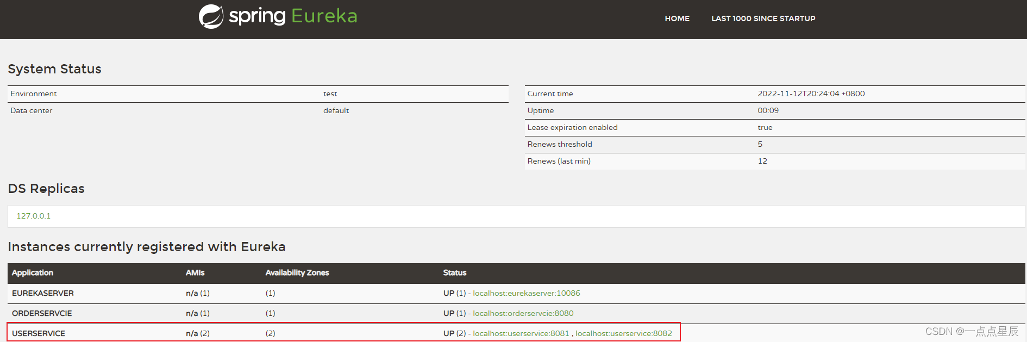Select the USERSERVICE application name
Viewport: 1027px width, 342px height.
39,333
